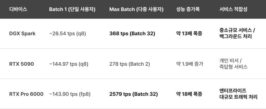
Task: Select the 2579 tps (Batch 32) value
Action: [x=134, y=94]
